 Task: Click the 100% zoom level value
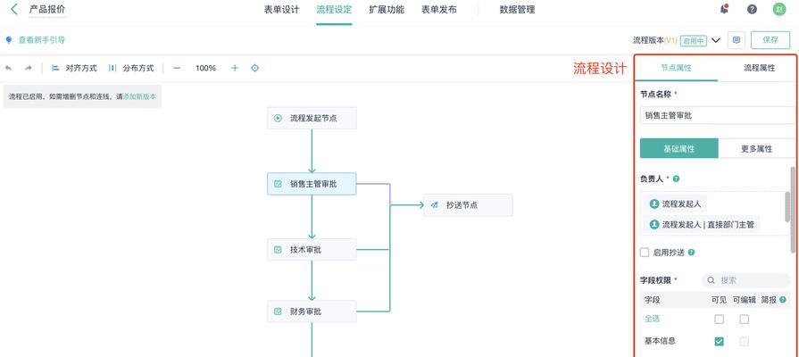[x=206, y=68]
